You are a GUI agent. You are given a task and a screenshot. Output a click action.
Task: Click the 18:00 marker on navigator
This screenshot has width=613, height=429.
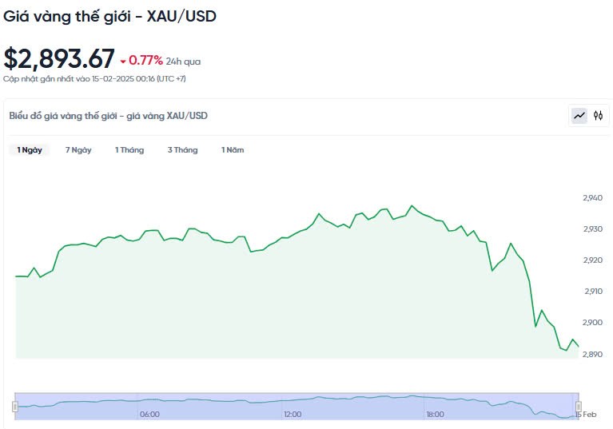pyautogui.click(x=435, y=414)
